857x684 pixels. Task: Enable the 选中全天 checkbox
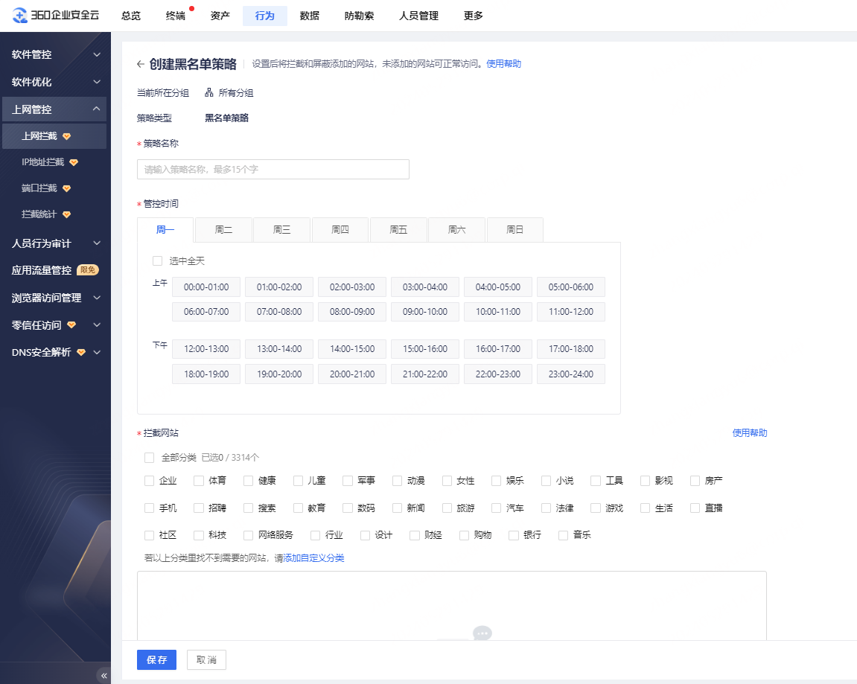(x=157, y=261)
